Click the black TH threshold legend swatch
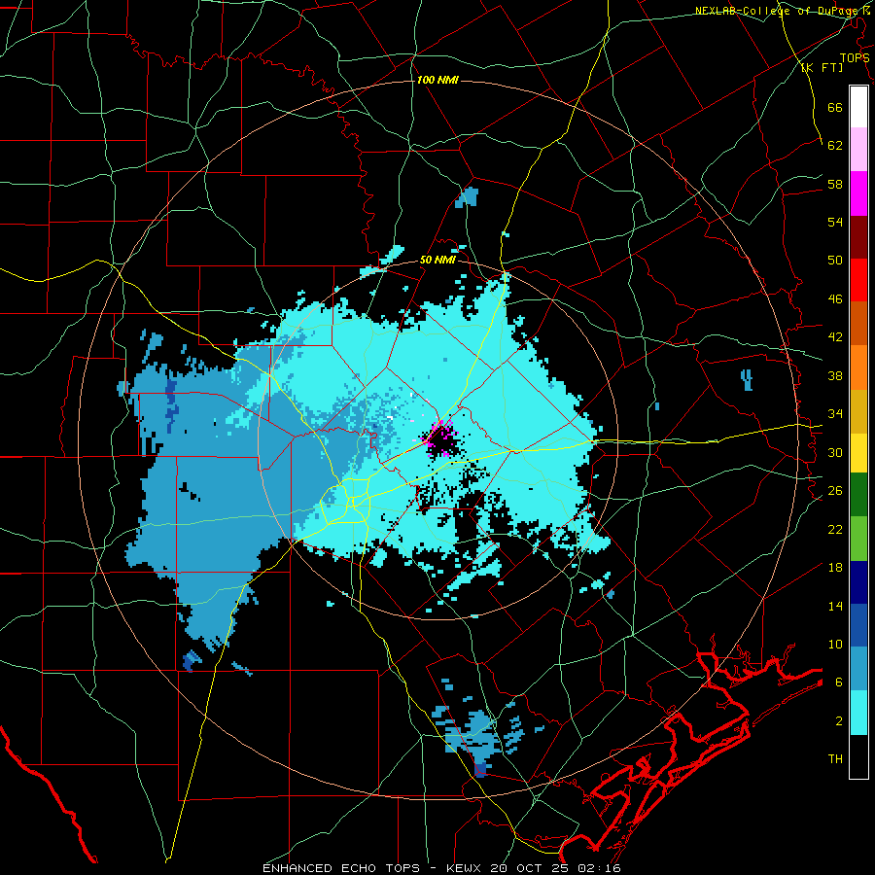 point(858,756)
